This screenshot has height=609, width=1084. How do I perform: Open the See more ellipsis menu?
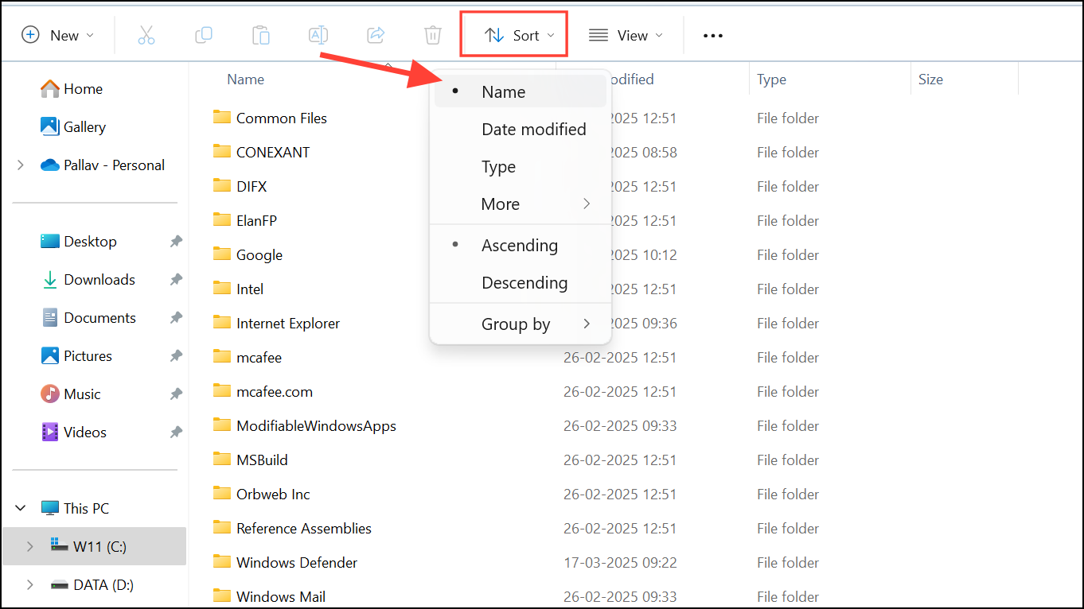click(712, 34)
